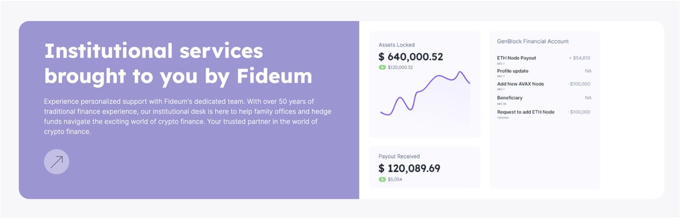Click the Beneficiary transaction row
Image resolution: width=682 pixels, height=220 pixels.
[544, 100]
